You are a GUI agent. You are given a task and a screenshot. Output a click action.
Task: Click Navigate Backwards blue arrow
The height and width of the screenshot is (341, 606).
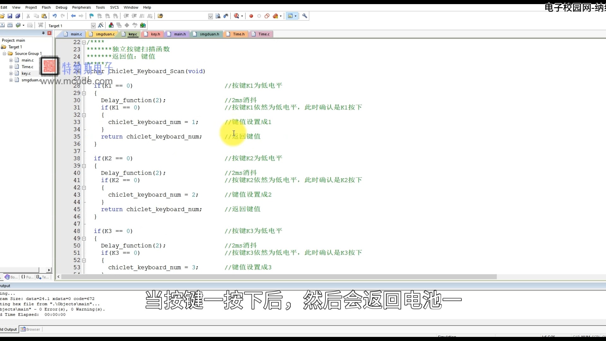[73, 16]
